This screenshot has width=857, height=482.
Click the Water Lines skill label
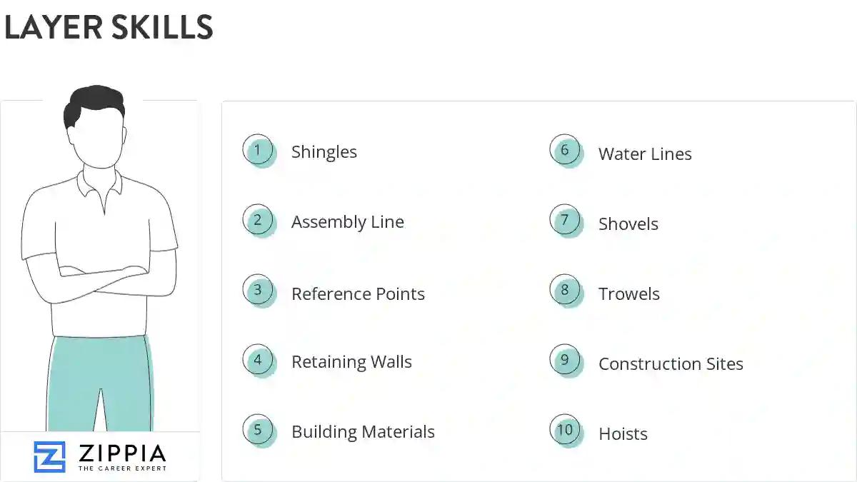(645, 154)
